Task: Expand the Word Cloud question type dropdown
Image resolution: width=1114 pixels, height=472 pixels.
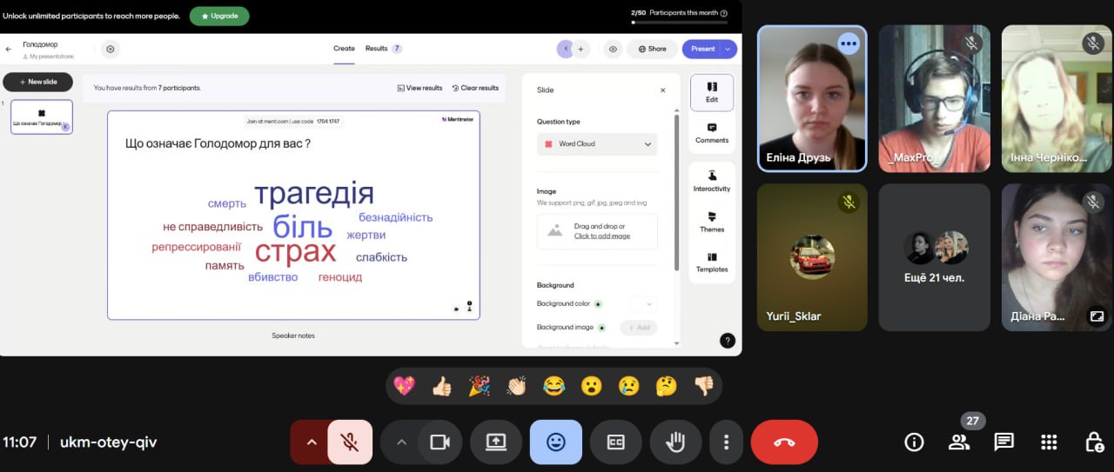Action: [597, 144]
